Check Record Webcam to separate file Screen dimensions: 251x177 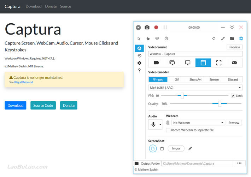point(168,130)
